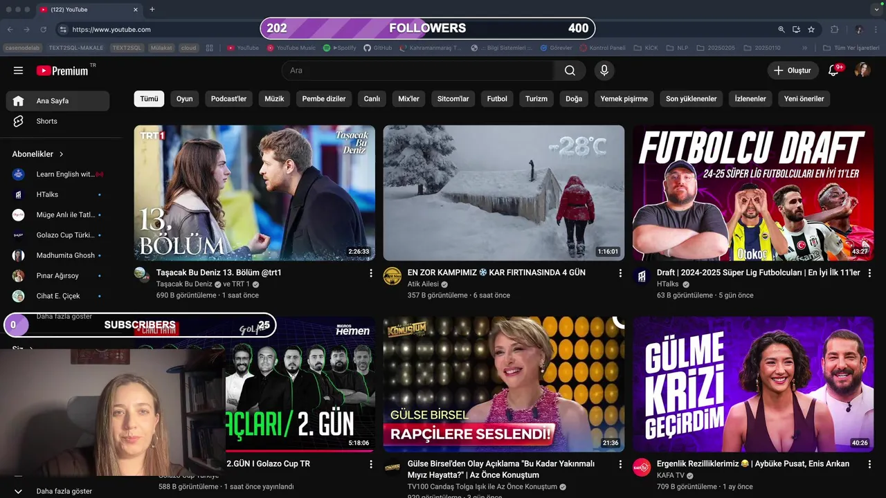Open the notifications bell
Viewport: 886px width, 498px height.
click(833, 71)
